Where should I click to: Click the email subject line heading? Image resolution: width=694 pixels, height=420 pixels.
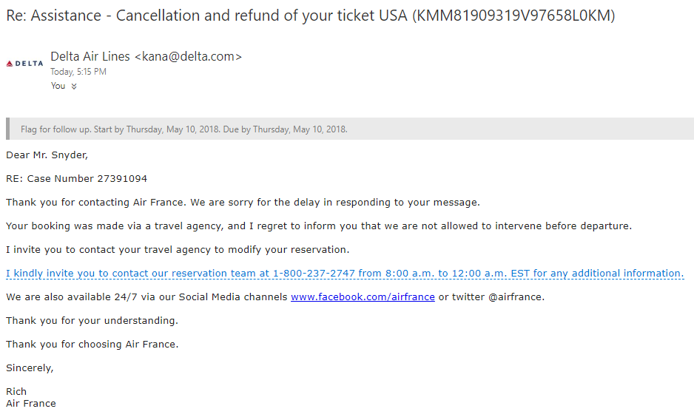pos(311,16)
